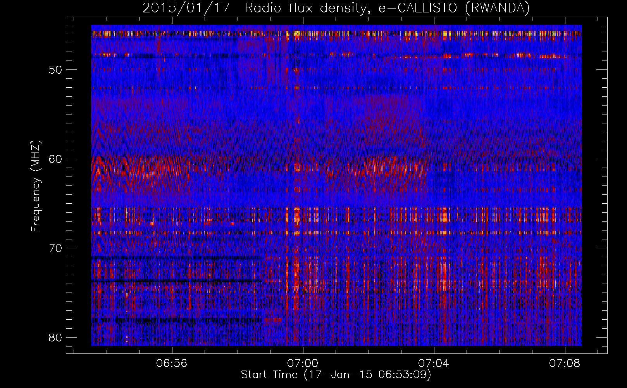Screen dimensions: 627x388
Task: Click the 07:08 time tick label
Action: click(x=565, y=363)
